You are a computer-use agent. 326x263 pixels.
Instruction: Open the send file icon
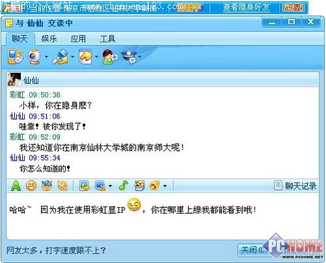click(85, 57)
